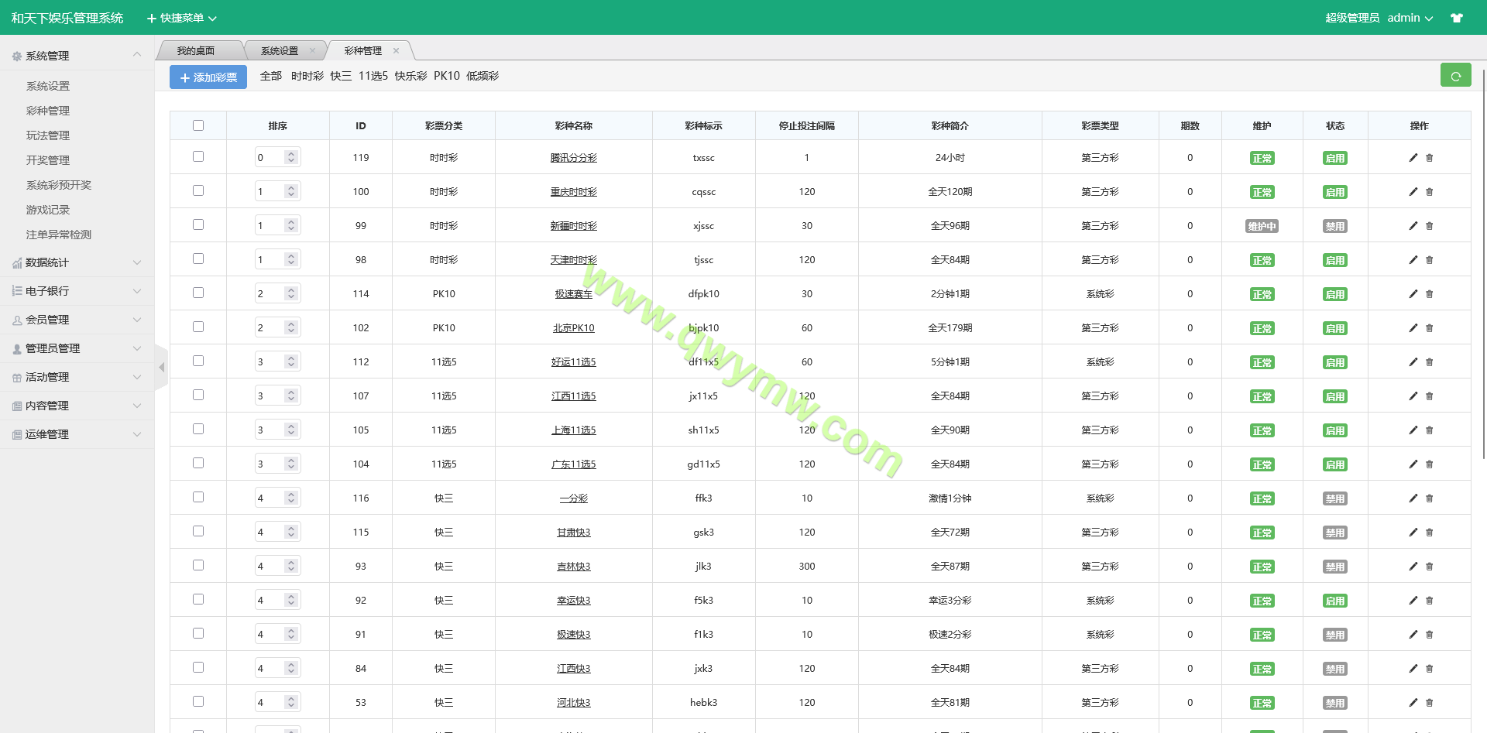Close the 彩种管理 tab
The image size is (1487, 733).
coord(396,51)
